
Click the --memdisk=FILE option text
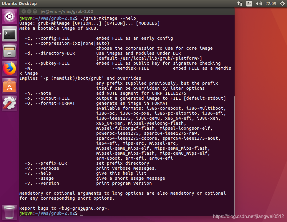pos(131,68)
